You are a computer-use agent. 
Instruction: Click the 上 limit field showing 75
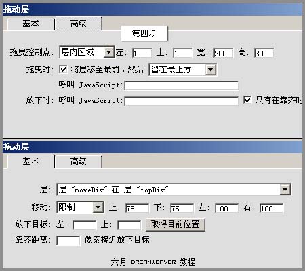pyautogui.click(x=137, y=208)
